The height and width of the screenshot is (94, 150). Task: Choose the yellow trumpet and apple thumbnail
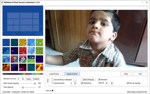39,67
